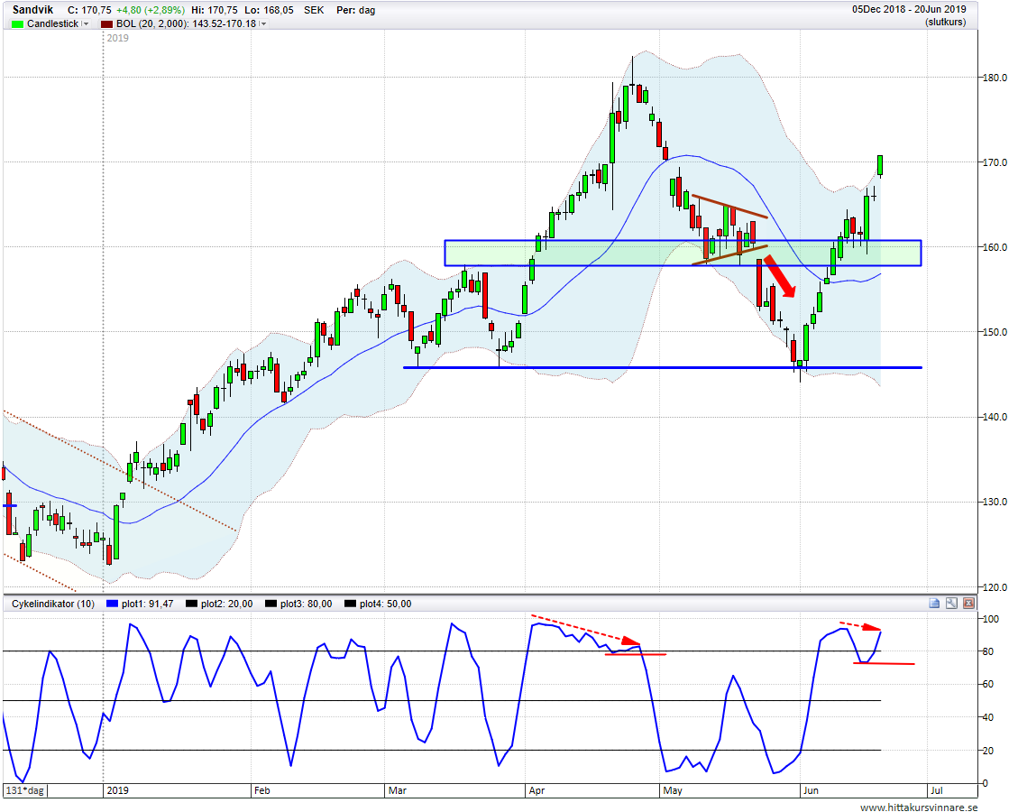Open the indicator panel's document/list icon
Screen dimensions: 1018x812
934,604
